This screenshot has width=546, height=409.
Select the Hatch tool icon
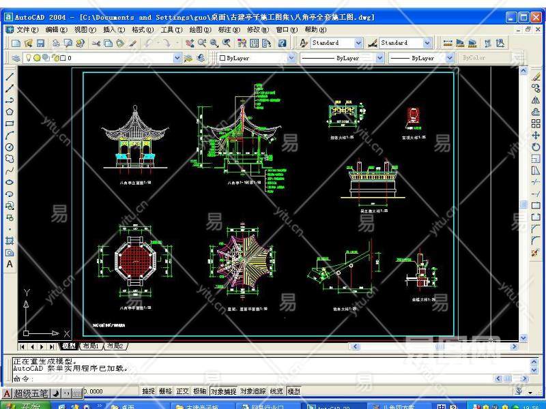[x=10, y=241]
